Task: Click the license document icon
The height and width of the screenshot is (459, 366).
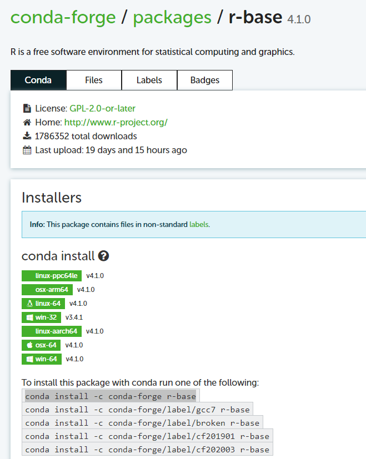Action: click(27, 108)
